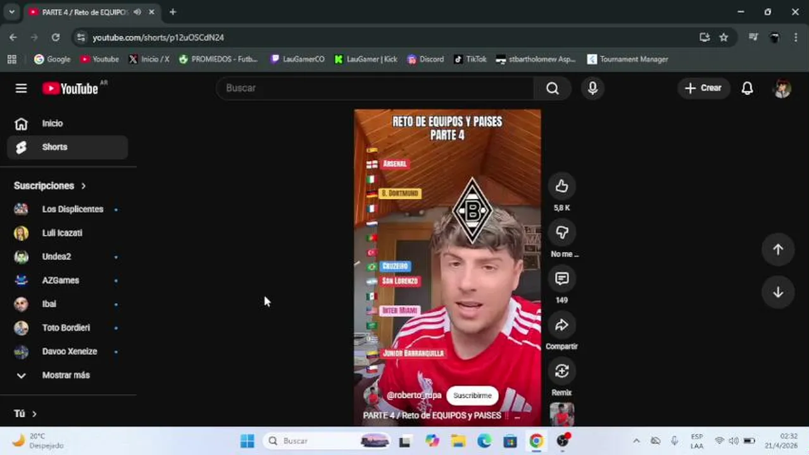
Task: Close the PARTE 4 browser tab
Action: (151, 11)
